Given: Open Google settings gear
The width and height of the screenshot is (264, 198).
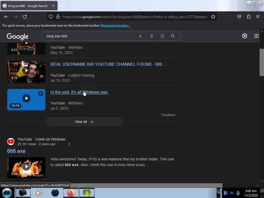Looking at the screenshot, I should 244,36.
